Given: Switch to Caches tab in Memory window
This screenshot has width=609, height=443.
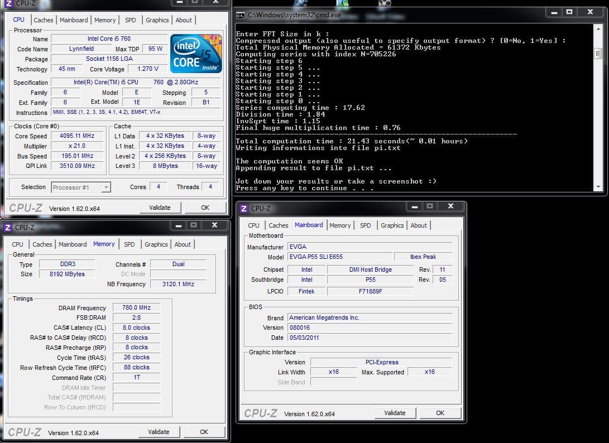Looking at the screenshot, I should pos(42,244).
